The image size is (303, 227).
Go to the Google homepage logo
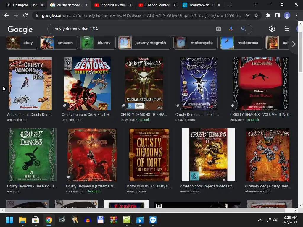(20, 29)
